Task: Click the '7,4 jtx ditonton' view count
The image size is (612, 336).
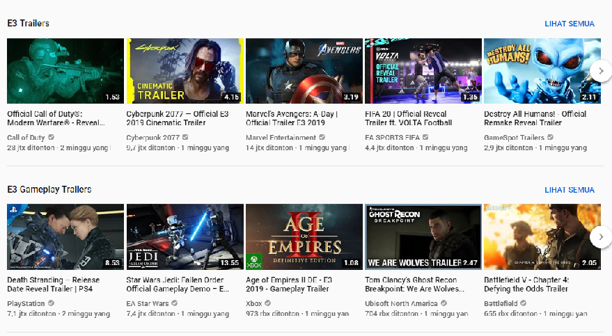Action: pyautogui.click(x=150, y=314)
